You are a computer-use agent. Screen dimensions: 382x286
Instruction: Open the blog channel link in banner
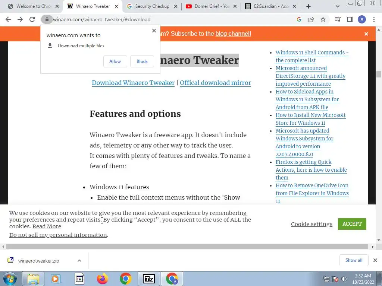point(233,34)
